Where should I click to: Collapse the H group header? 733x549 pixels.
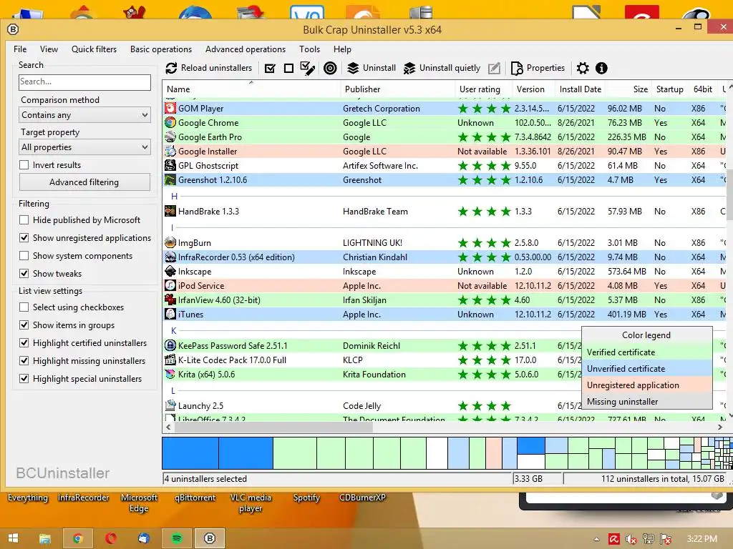(x=175, y=196)
